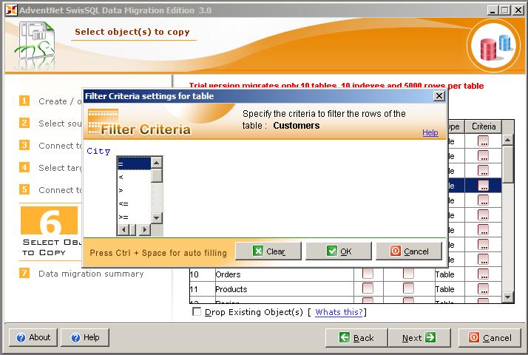Select the '<' operator in the list

(x=134, y=177)
